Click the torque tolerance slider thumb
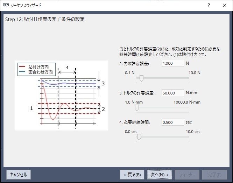 [x=137, y=108]
